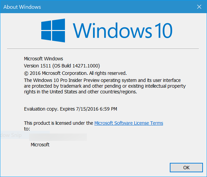
Task: Click the 'This product is licensed under the' text
Action: click(x=59, y=123)
